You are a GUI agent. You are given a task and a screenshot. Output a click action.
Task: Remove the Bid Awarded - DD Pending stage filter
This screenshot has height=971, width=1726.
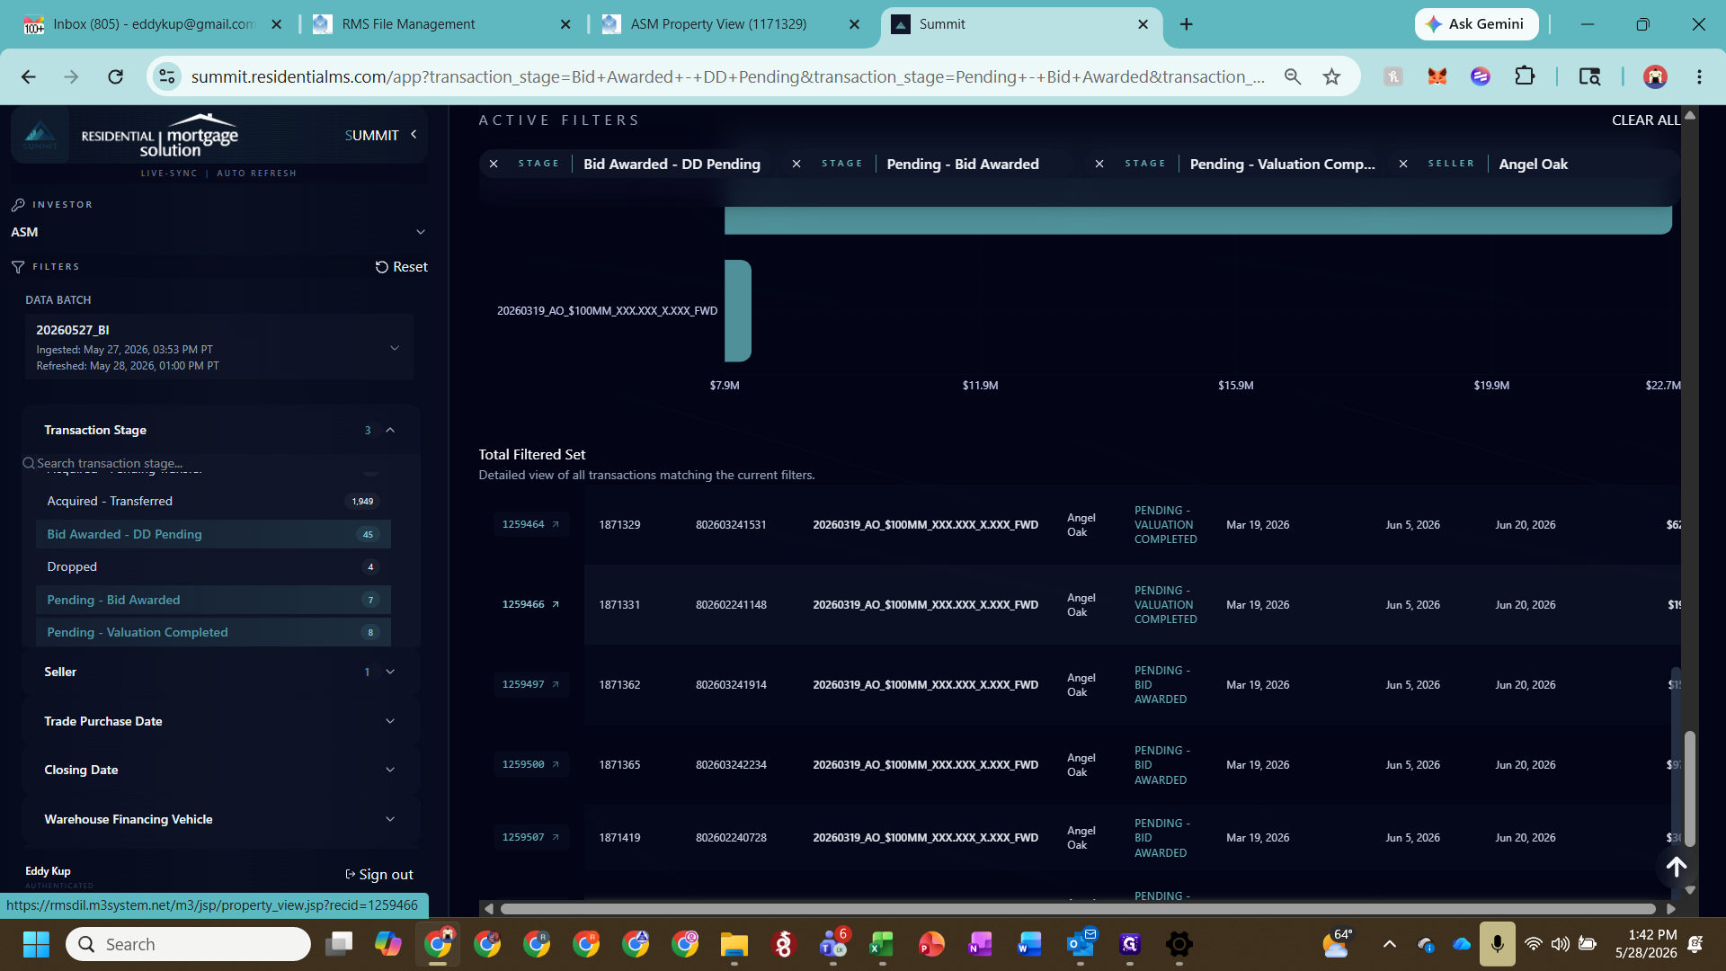point(494,164)
